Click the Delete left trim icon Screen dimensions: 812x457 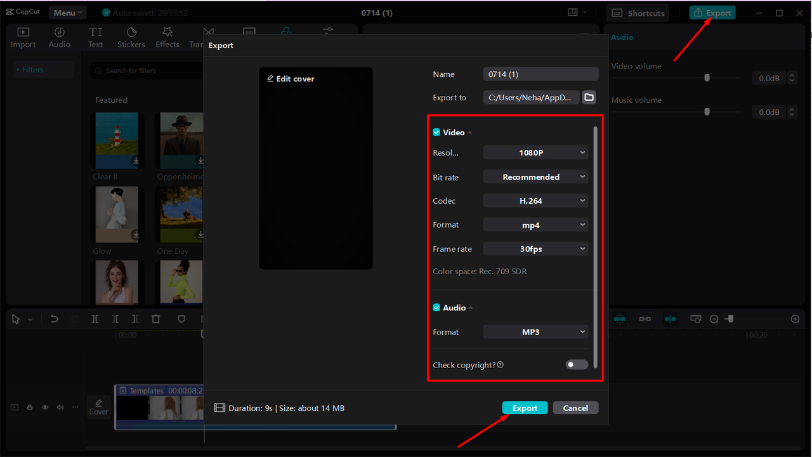coord(115,319)
